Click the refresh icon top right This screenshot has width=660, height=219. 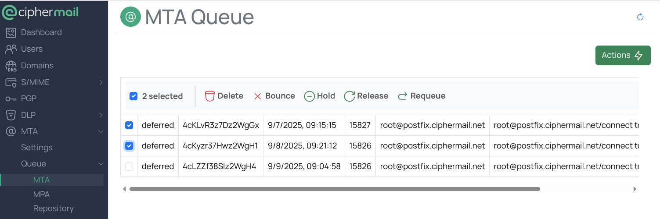(640, 17)
